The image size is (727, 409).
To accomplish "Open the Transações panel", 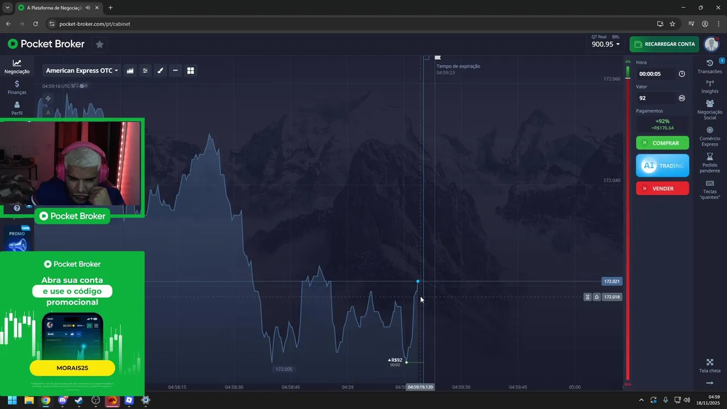I will tap(710, 66).
